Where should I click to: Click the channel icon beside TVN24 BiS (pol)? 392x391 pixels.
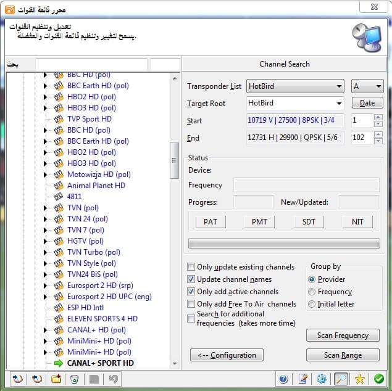coord(59,274)
